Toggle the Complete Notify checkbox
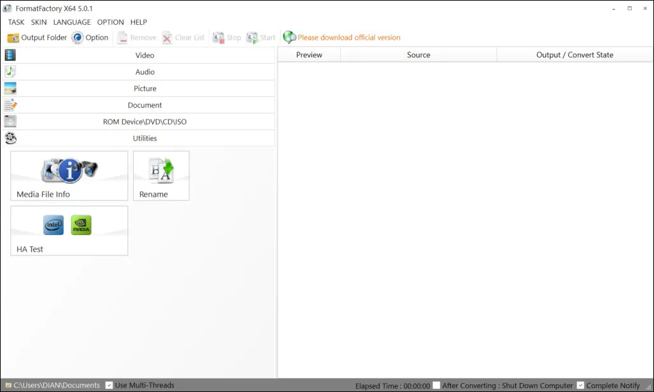 (580, 385)
